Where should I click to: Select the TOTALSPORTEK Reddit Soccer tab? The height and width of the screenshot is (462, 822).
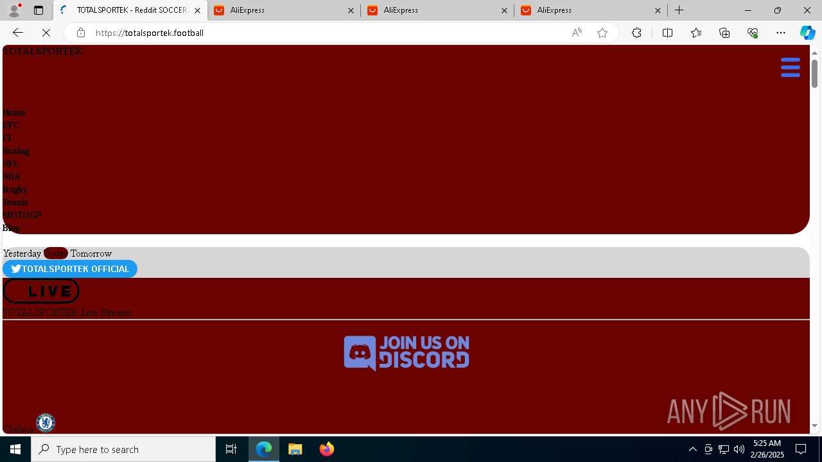point(130,10)
